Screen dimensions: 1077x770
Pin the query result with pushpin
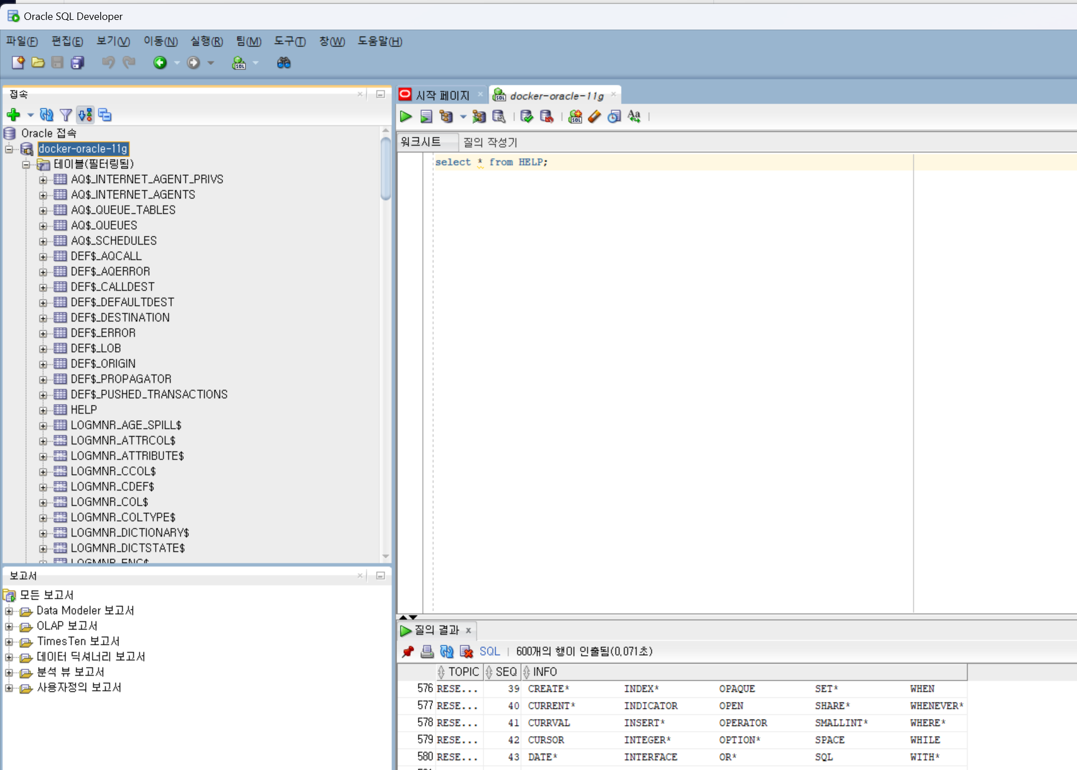[408, 652]
